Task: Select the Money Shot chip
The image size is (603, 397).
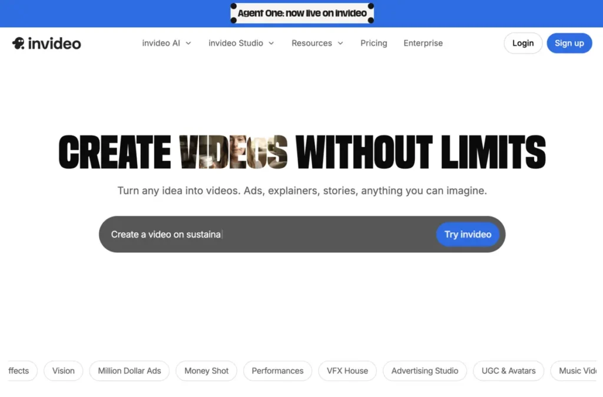Action: (x=206, y=371)
